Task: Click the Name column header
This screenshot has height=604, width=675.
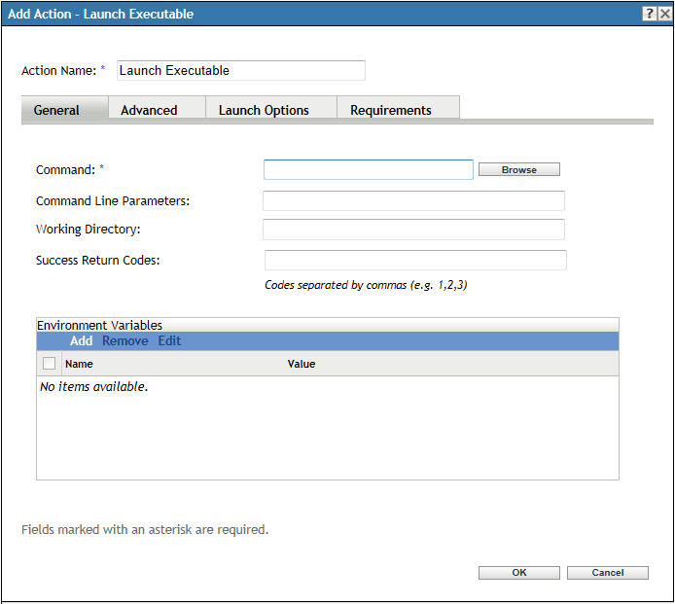Action: (x=79, y=364)
